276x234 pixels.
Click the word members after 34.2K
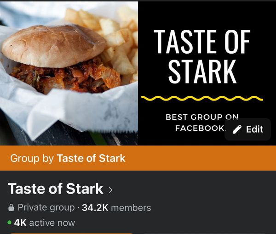(131, 208)
